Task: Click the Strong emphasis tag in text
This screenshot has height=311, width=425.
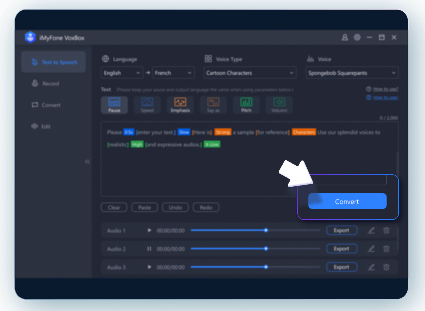Action: pyautogui.click(x=223, y=132)
